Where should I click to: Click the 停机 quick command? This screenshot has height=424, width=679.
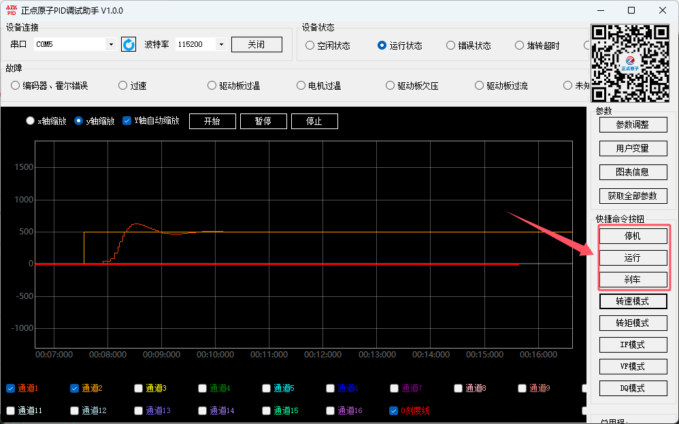click(633, 236)
